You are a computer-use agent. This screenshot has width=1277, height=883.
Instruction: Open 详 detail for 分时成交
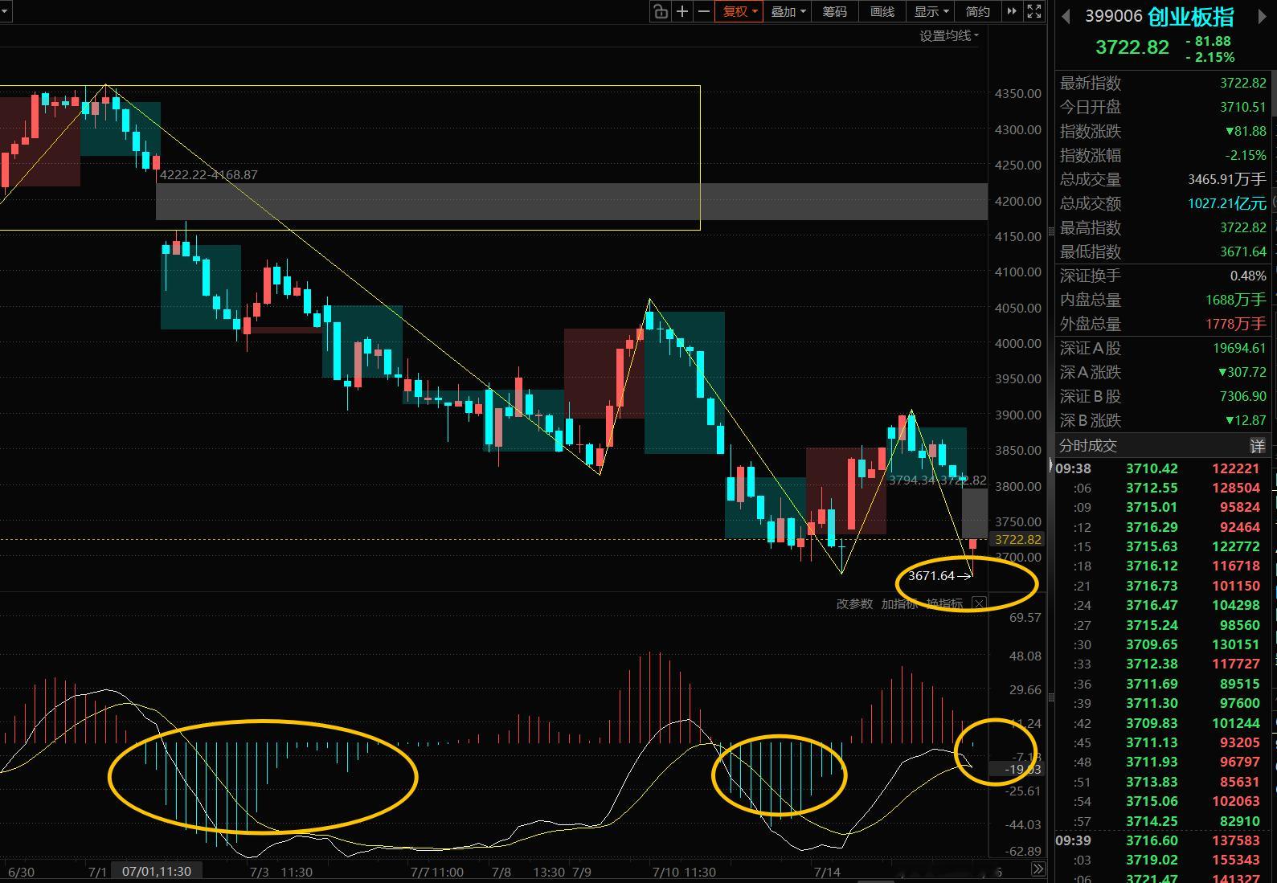(x=1258, y=446)
